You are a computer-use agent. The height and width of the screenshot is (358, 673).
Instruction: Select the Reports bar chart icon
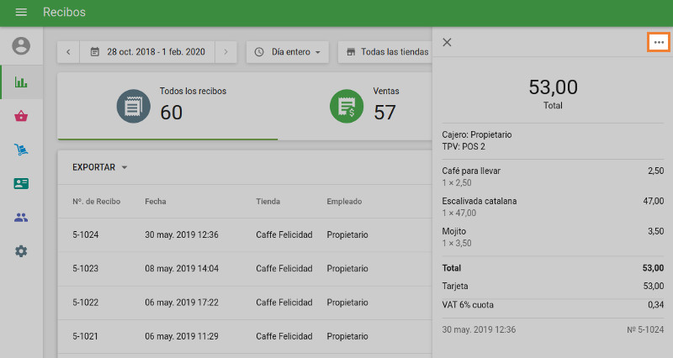coord(21,82)
